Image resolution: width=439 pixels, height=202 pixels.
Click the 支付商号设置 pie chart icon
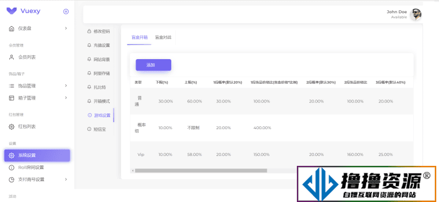pos(12,180)
